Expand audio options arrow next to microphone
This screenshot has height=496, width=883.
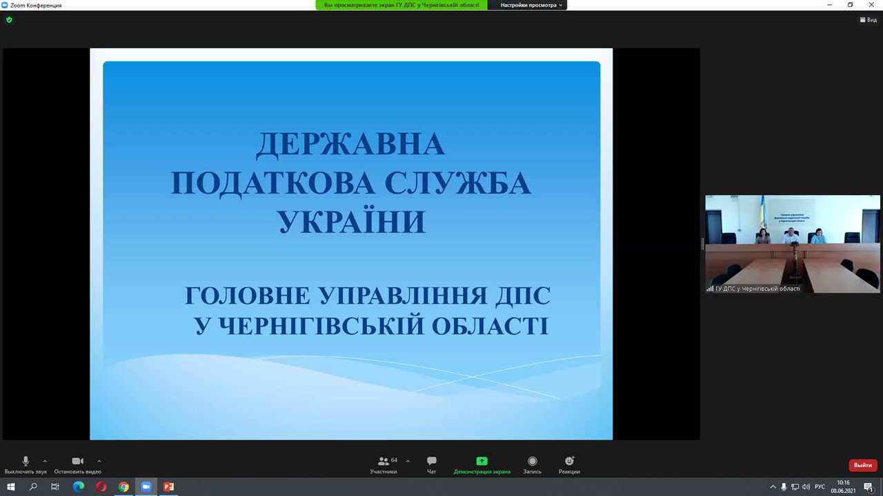pos(45,461)
